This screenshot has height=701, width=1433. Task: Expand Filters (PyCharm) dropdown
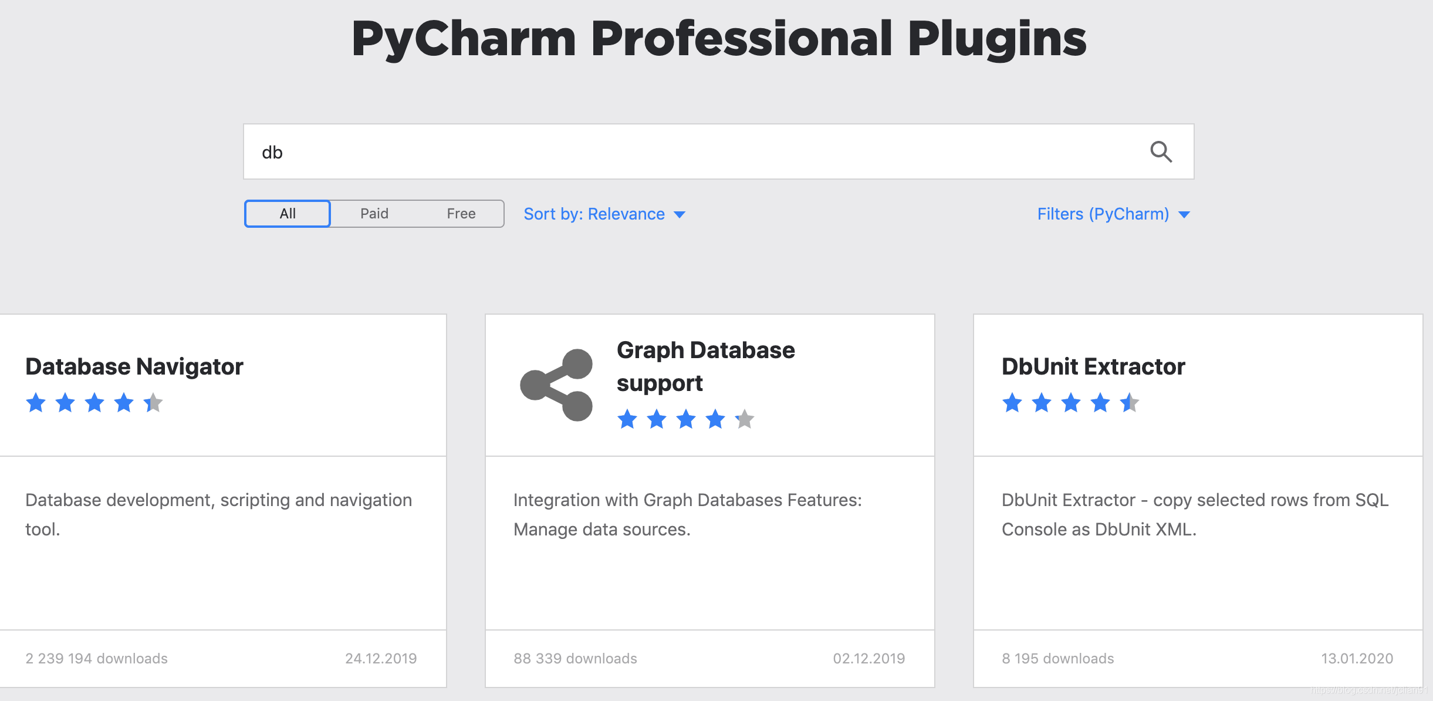(1103, 214)
